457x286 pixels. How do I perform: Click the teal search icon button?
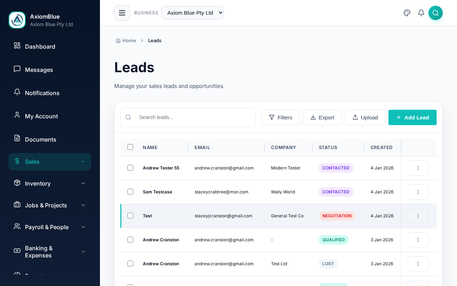[x=436, y=13]
